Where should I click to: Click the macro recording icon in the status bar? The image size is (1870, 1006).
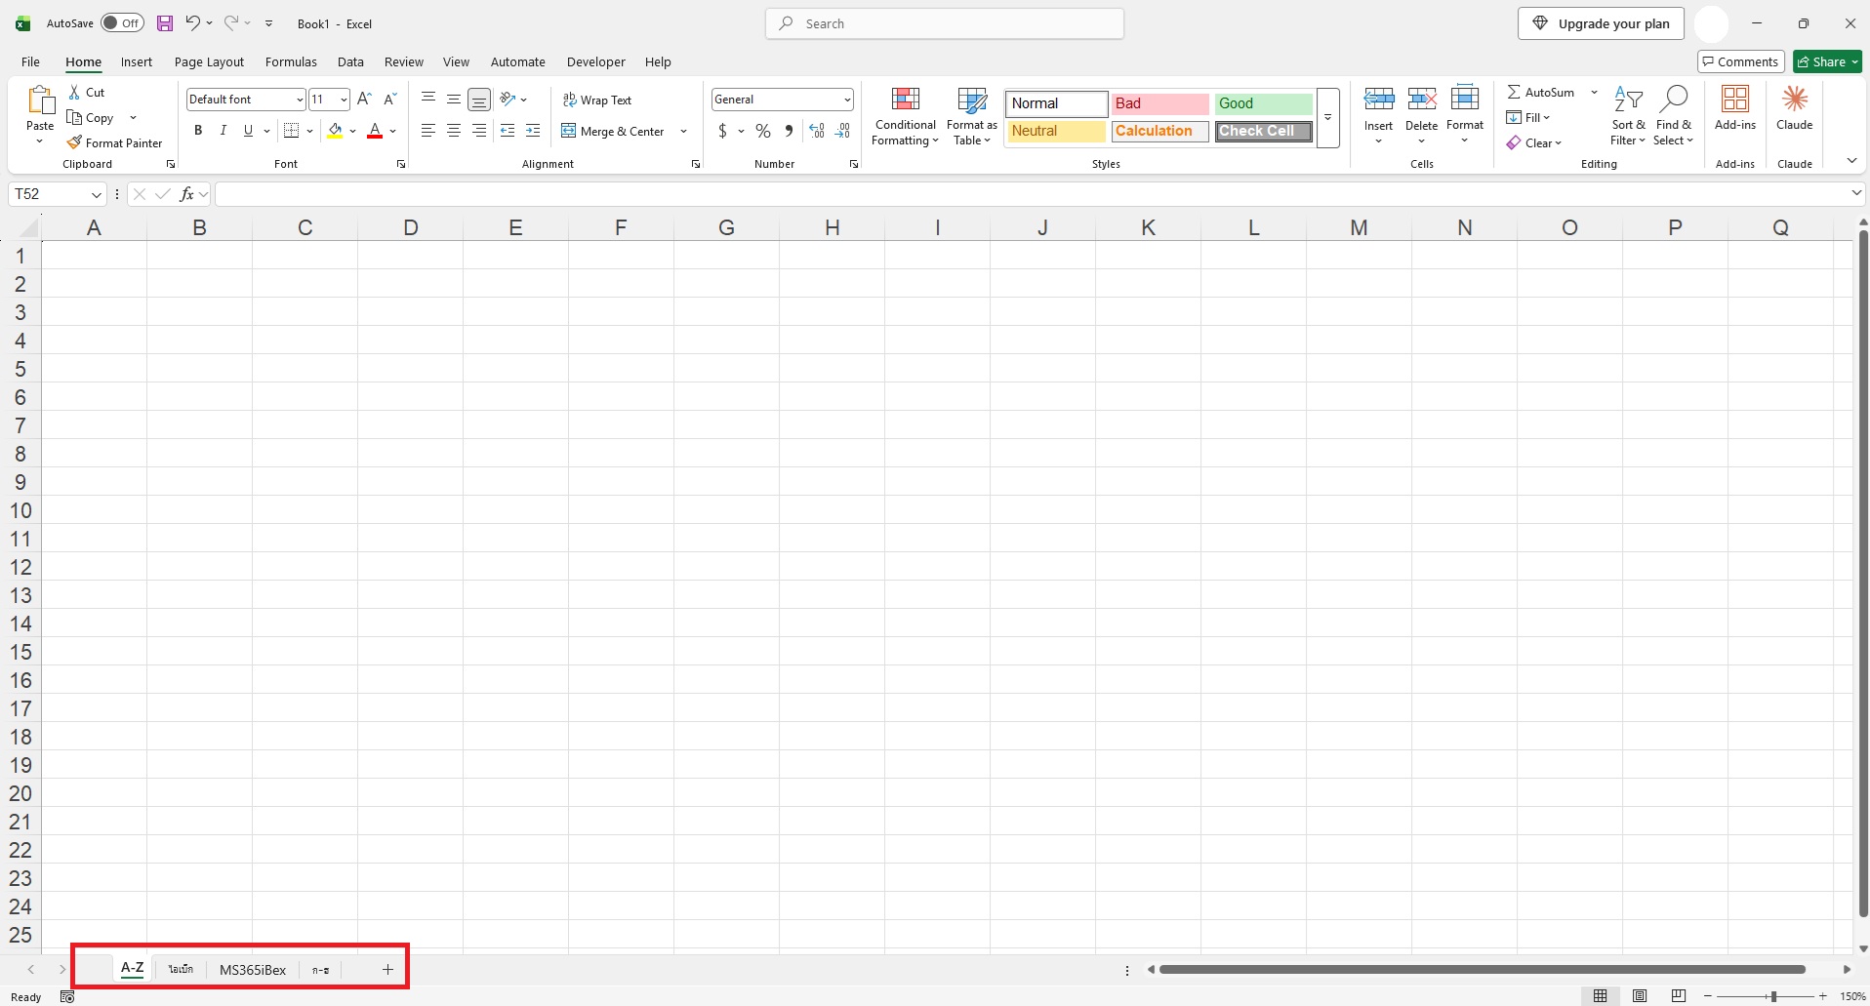click(x=67, y=996)
